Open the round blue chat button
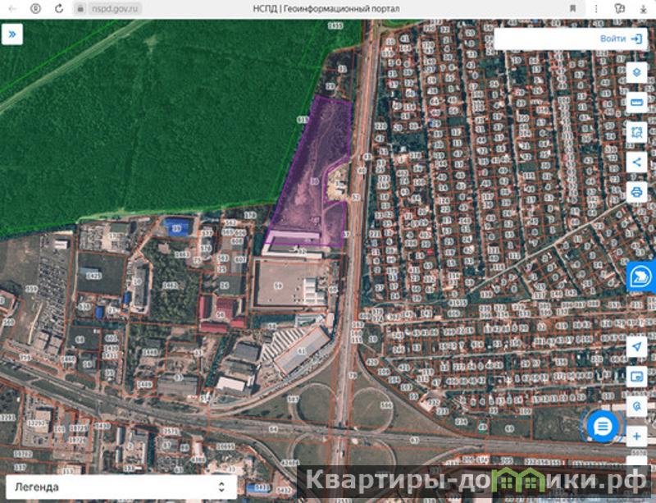The width and height of the screenshot is (656, 503). coord(603,426)
